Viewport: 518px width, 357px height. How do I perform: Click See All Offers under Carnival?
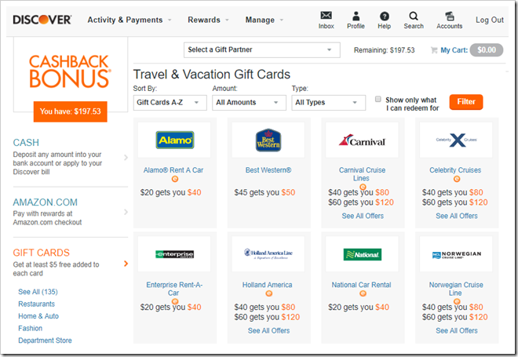(363, 216)
